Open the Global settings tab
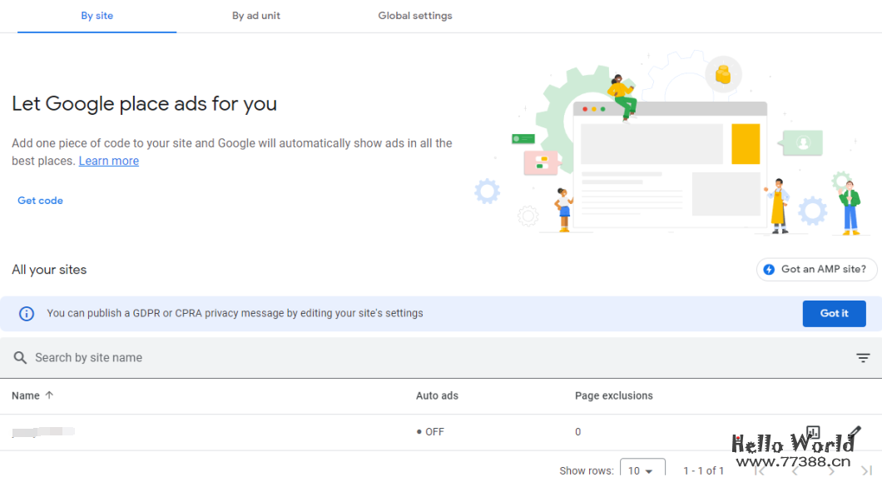The width and height of the screenshot is (882, 487). coord(414,15)
